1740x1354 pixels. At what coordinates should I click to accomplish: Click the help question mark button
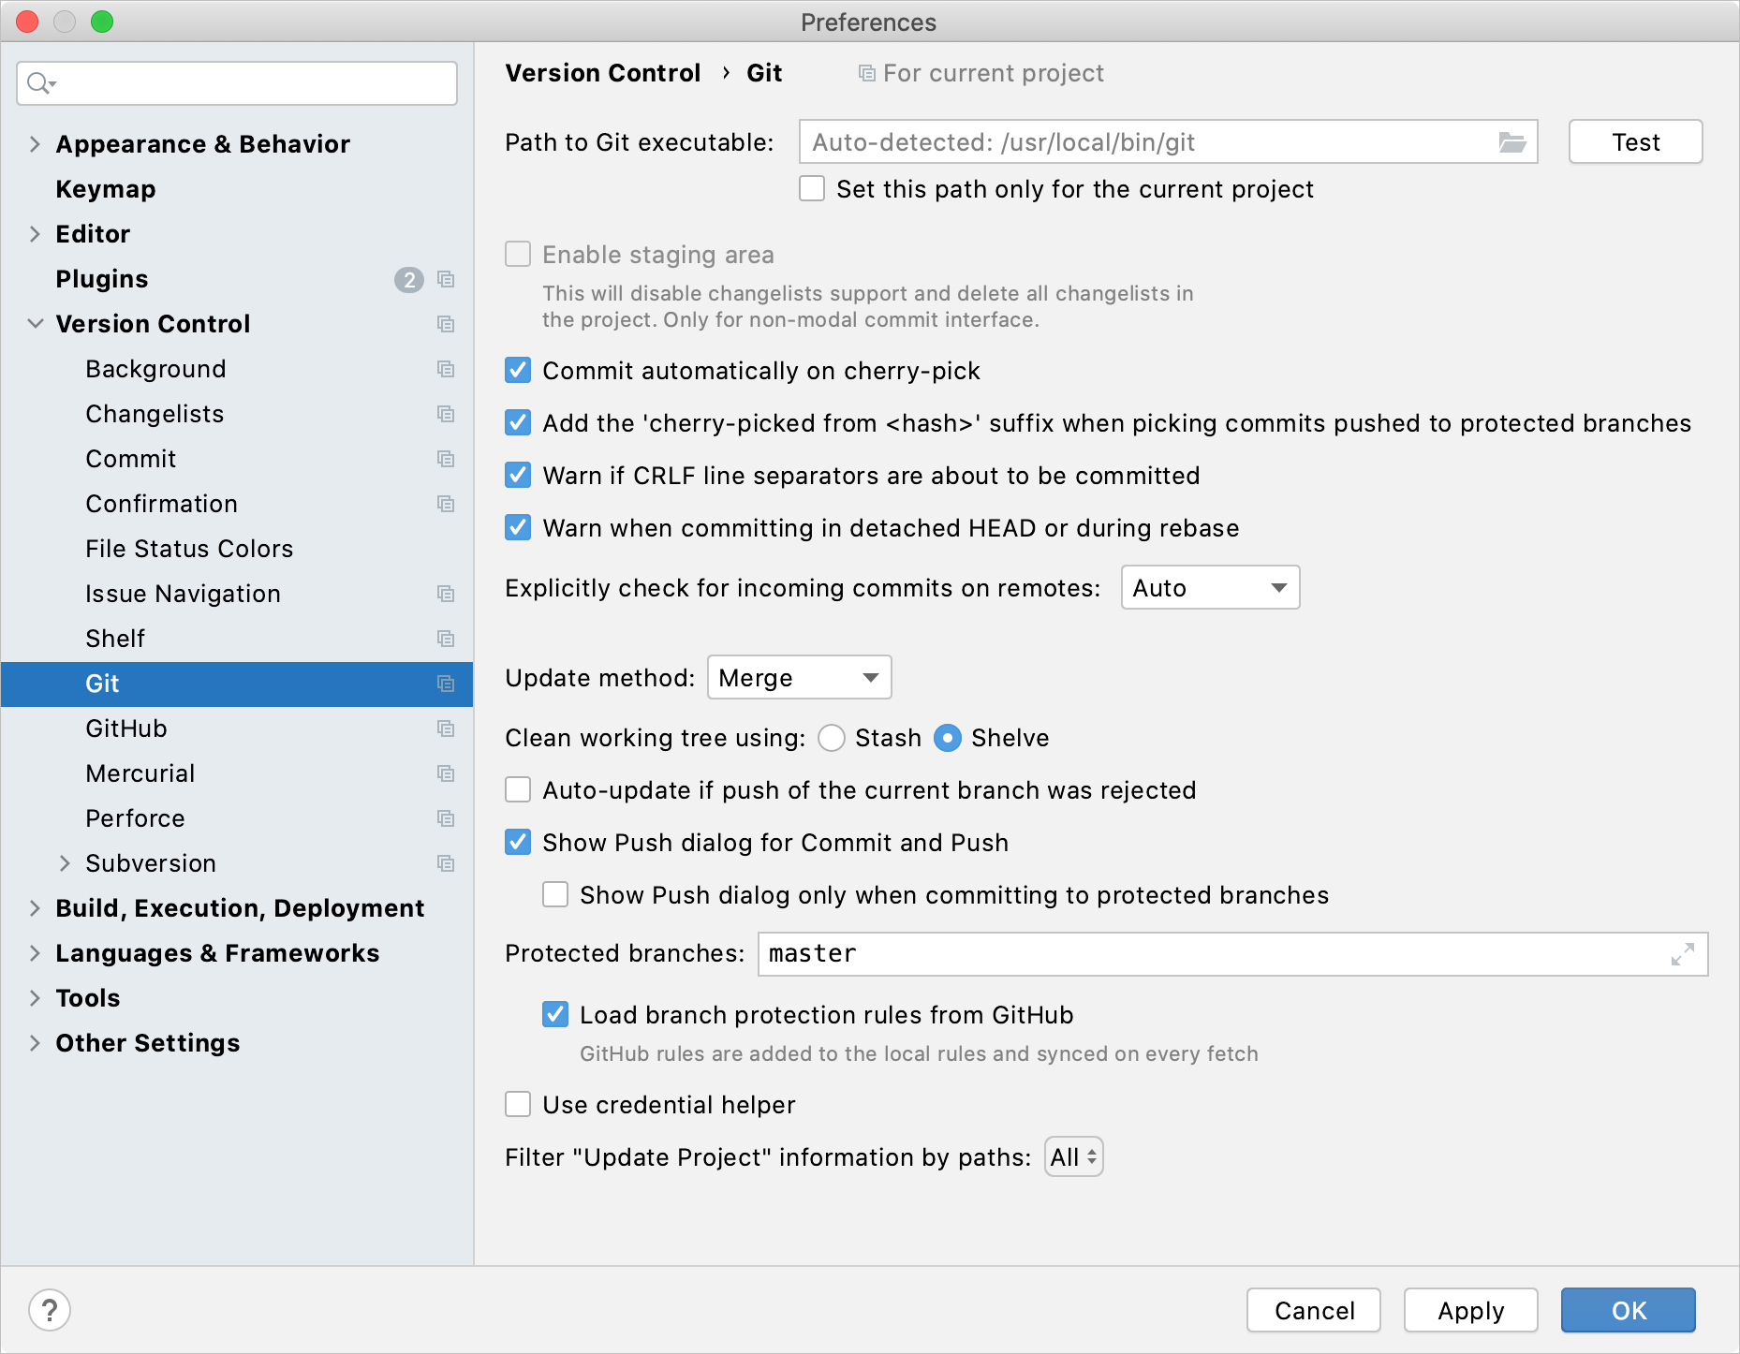pyautogui.click(x=50, y=1310)
